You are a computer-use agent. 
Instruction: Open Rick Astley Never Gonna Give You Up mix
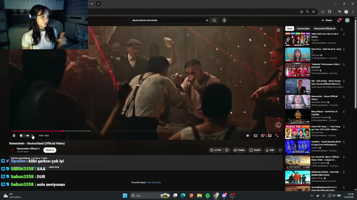click(298, 86)
